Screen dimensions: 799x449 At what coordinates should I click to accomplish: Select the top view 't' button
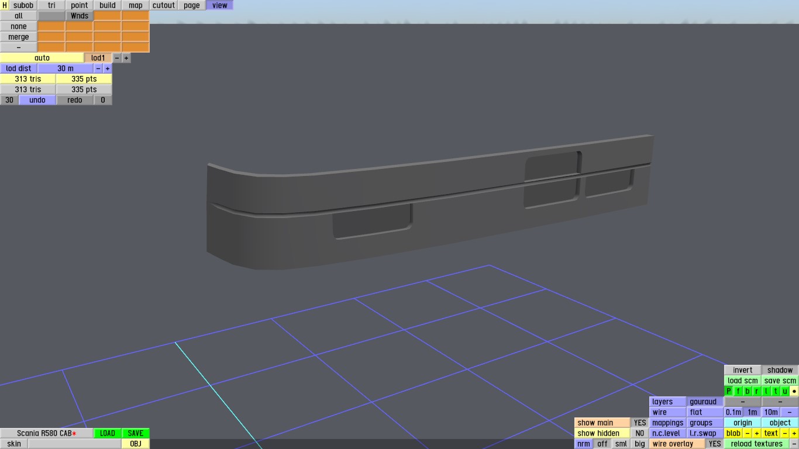(776, 391)
